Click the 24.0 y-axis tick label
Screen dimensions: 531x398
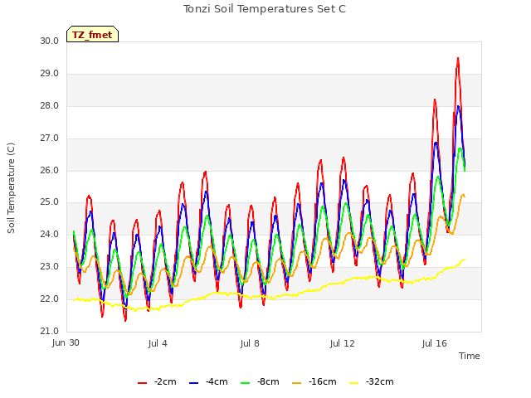pyautogui.click(x=50, y=234)
